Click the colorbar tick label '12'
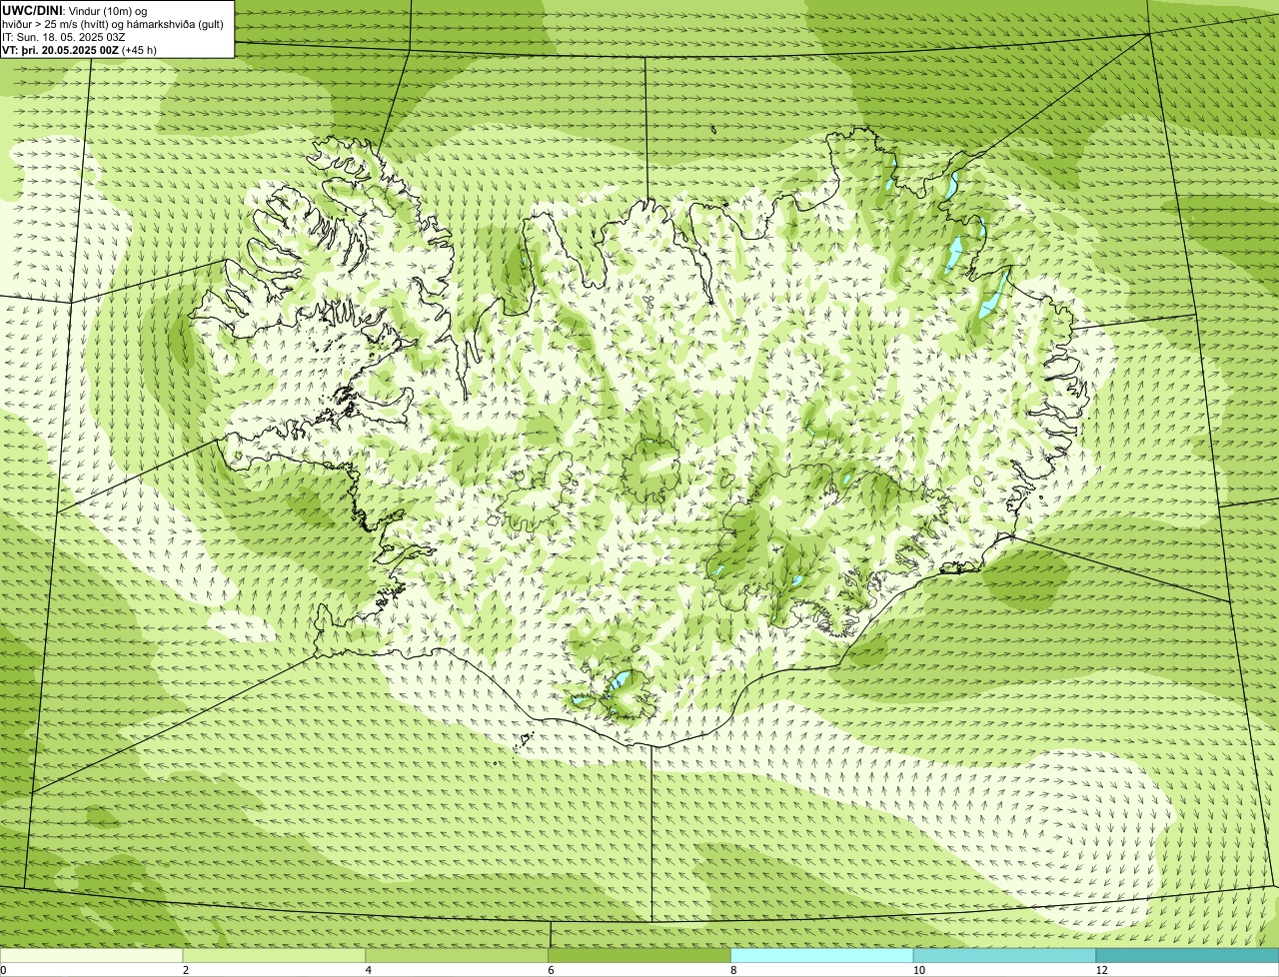The image size is (1279, 977). click(1100, 970)
